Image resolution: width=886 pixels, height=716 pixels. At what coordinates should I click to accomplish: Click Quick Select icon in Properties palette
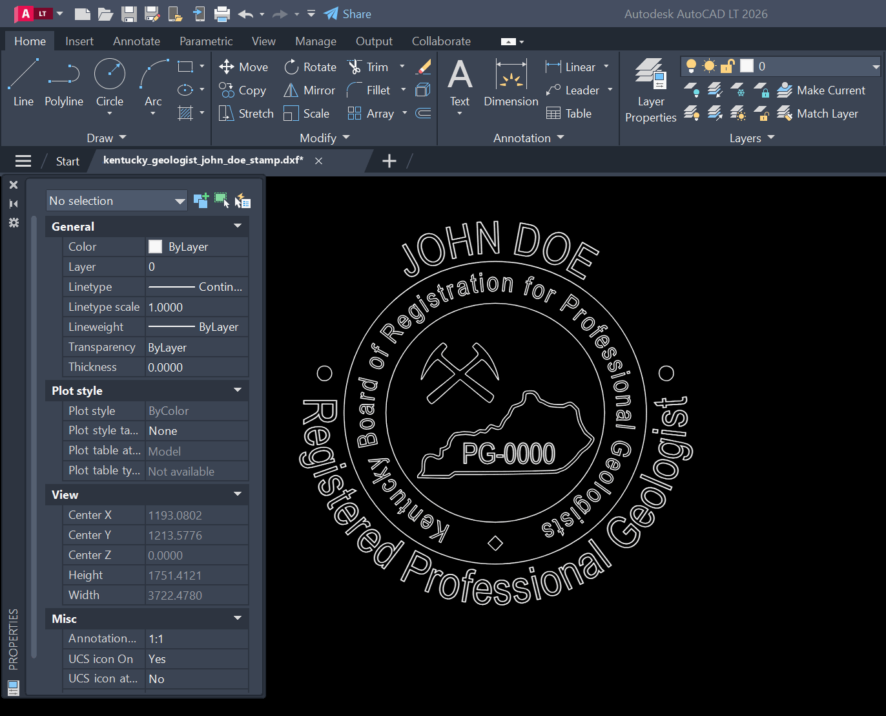click(243, 201)
